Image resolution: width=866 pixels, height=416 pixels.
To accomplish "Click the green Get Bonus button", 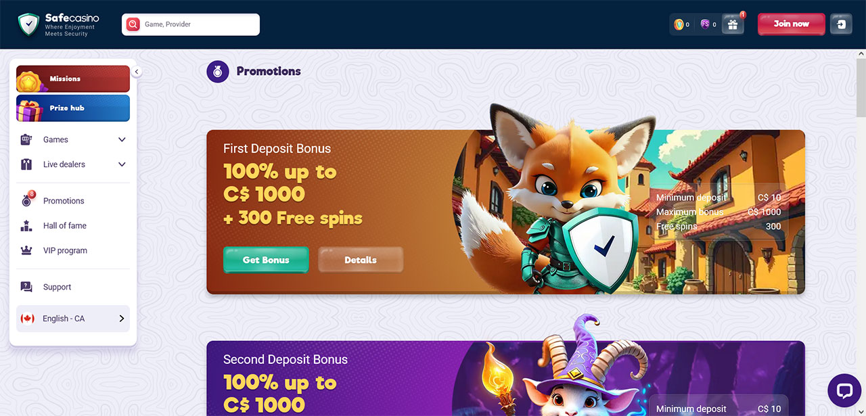I will tap(266, 260).
